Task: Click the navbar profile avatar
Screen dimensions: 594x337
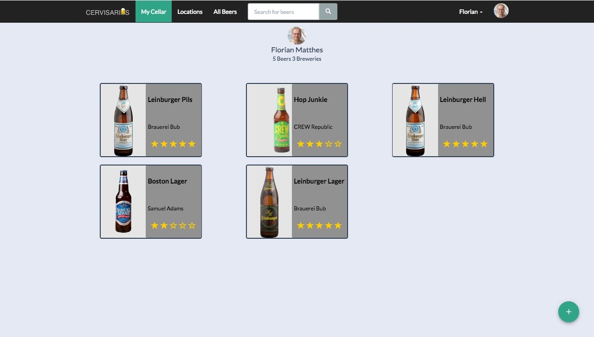Action: tap(501, 11)
